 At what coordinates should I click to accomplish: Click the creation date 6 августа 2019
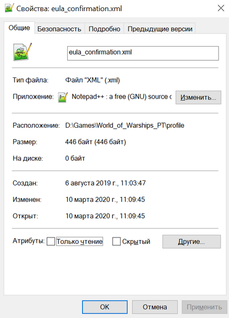[x=105, y=183]
